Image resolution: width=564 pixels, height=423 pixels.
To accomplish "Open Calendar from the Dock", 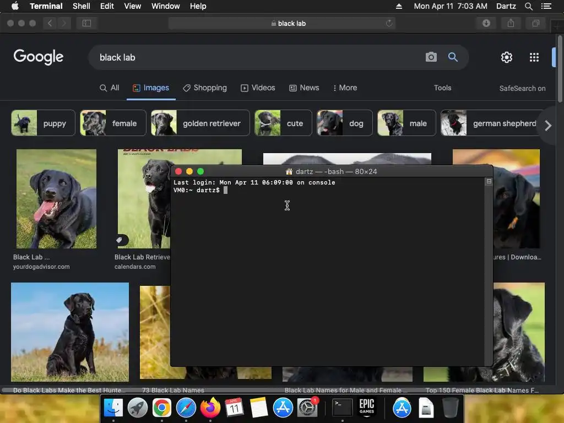I will pos(235,408).
